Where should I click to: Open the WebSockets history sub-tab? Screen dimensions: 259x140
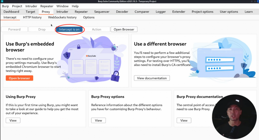coord(62,17)
